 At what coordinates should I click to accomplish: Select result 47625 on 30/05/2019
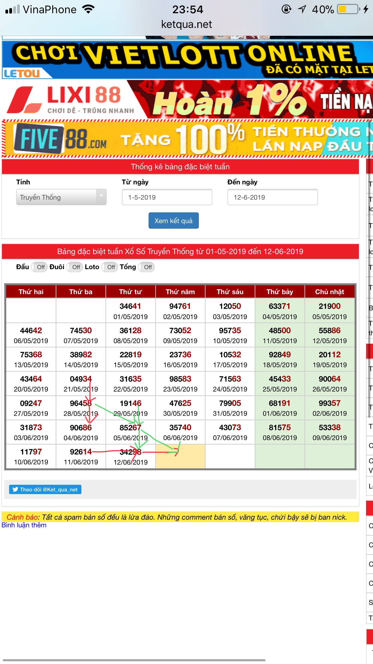tap(180, 408)
